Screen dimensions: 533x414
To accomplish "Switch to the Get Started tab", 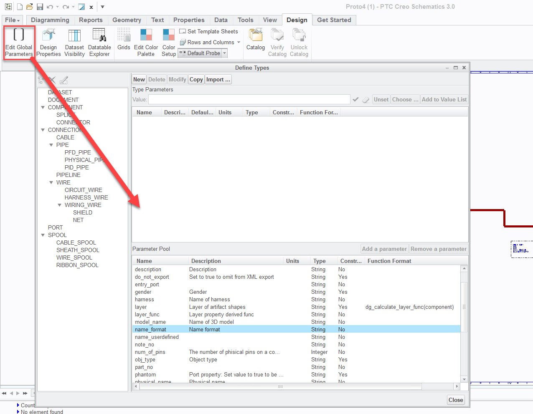I will pyautogui.click(x=334, y=20).
